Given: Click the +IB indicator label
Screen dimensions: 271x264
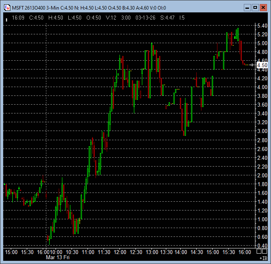Looking at the screenshot, I should tap(263, 259).
